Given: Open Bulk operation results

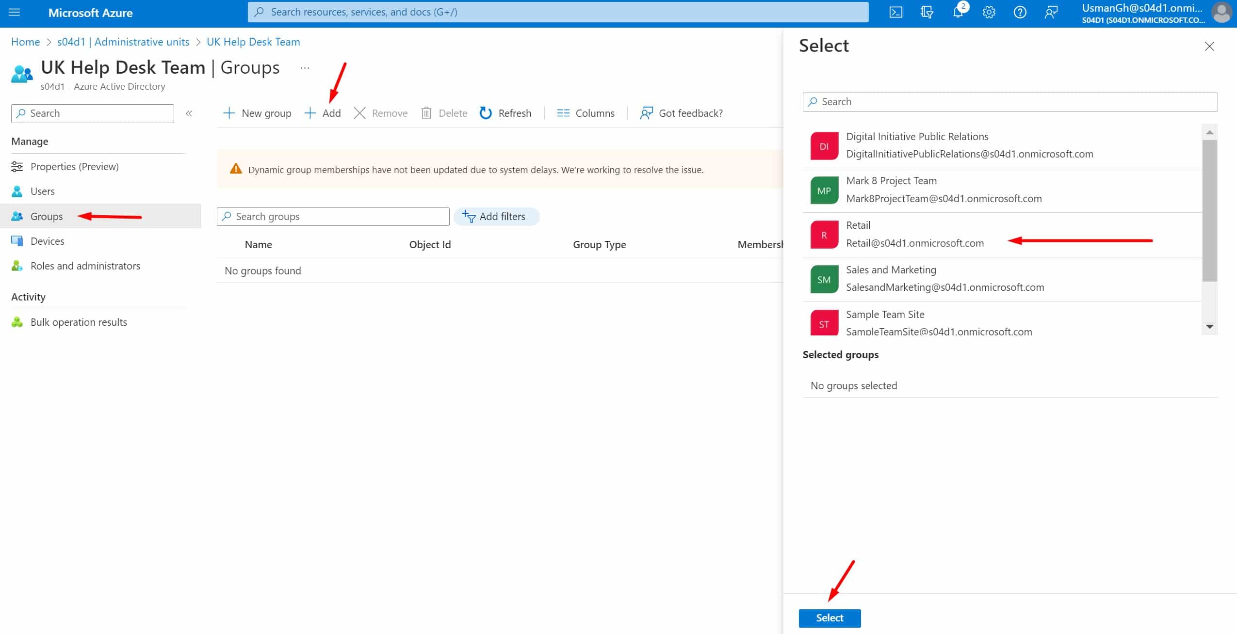Looking at the screenshot, I should click(x=79, y=322).
